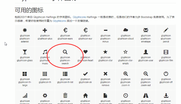Click the trash can icon

(65, 95)
